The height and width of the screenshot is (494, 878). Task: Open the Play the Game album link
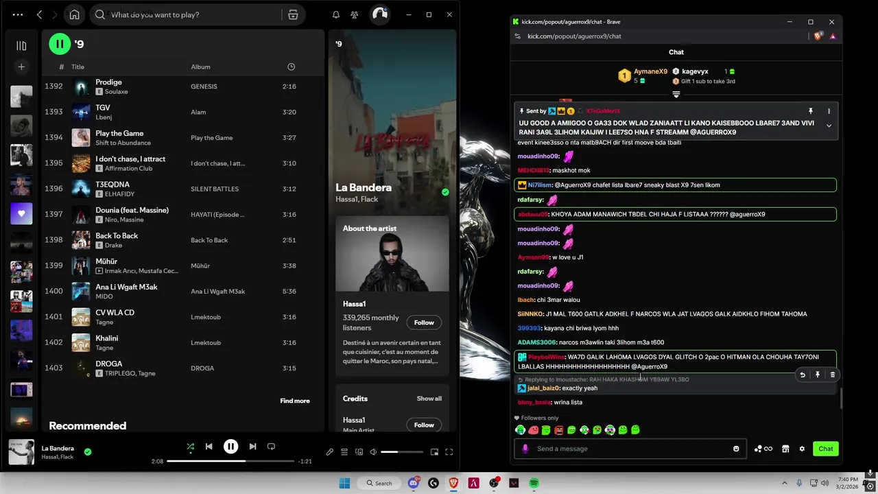click(x=211, y=138)
